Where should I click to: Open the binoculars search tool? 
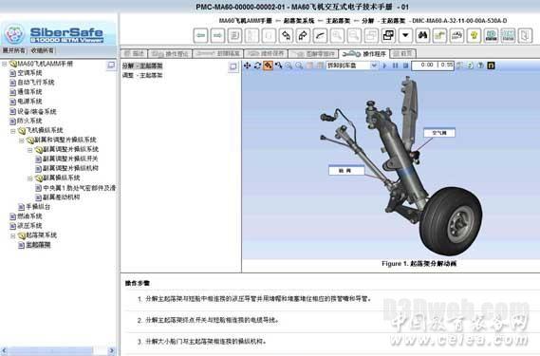(x=422, y=35)
